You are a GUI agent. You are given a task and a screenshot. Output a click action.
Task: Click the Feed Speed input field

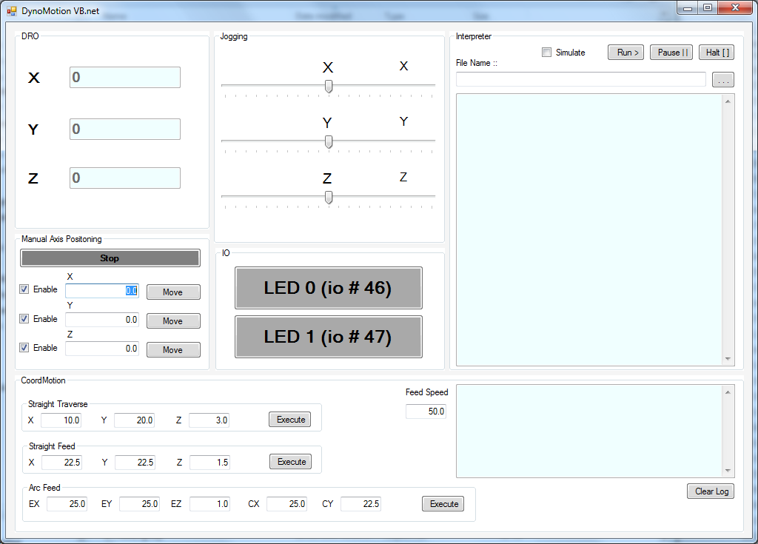point(426,412)
